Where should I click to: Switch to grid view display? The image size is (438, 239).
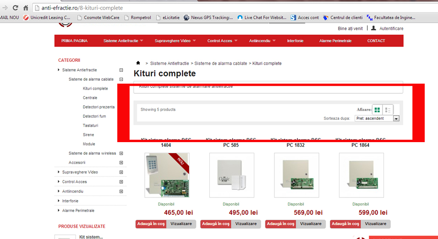pyautogui.click(x=377, y=110)
